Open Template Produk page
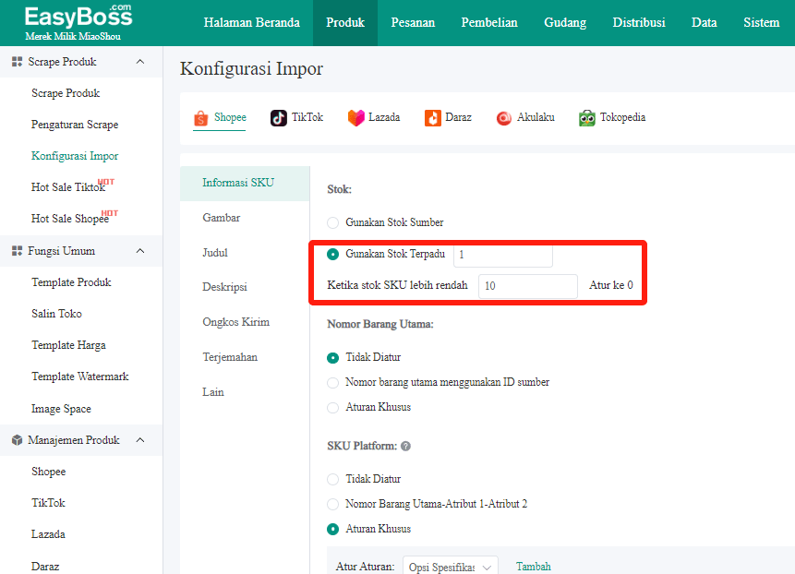The image size is (795, 574). [71, 282]
